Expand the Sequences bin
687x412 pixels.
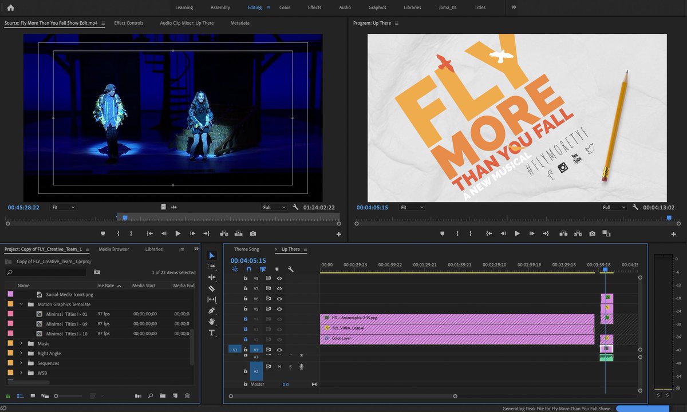tap(21, 363)
